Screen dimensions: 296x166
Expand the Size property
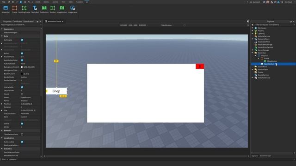click(2, 110)
